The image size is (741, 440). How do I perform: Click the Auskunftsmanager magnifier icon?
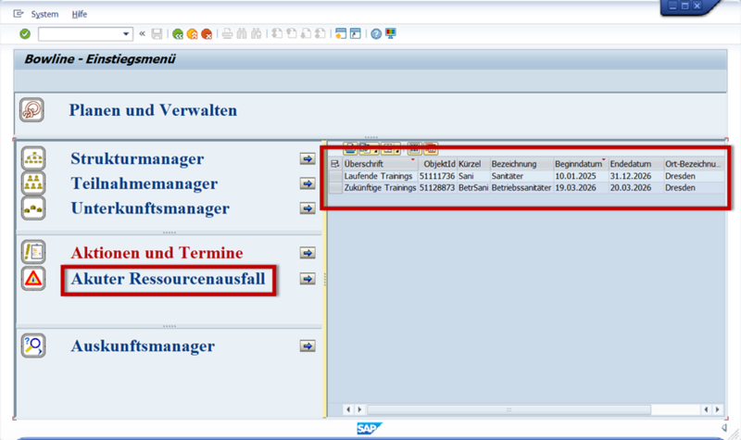(x=33, y=346)
